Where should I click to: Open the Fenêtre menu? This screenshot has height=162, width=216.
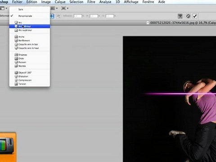coord(148,2)
